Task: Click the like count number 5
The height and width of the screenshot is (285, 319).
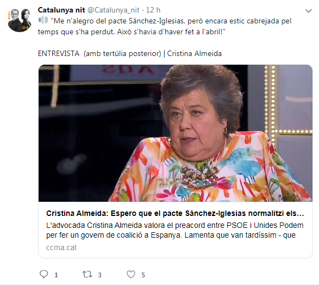Action: point(143,275)
